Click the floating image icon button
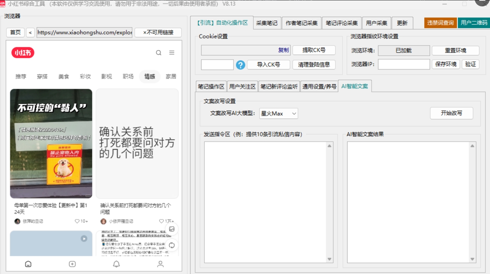 tap(172, 229)
